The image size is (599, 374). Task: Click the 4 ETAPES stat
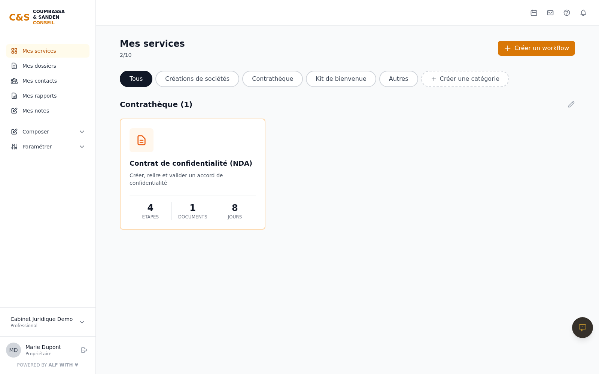click(x=150, y=211)
